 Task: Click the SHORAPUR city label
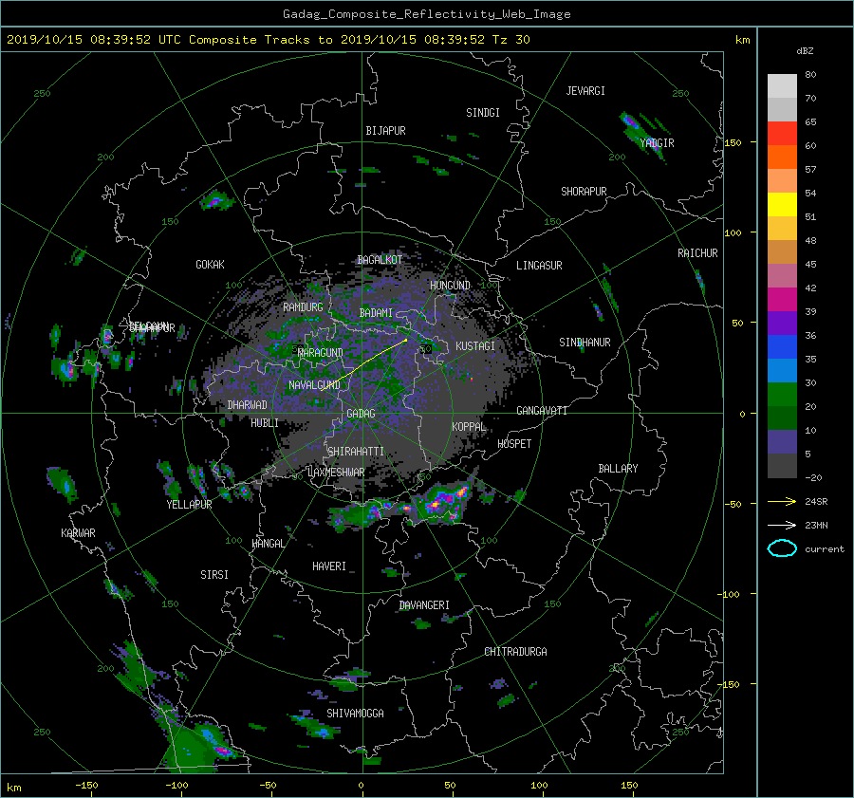[584, 192]
